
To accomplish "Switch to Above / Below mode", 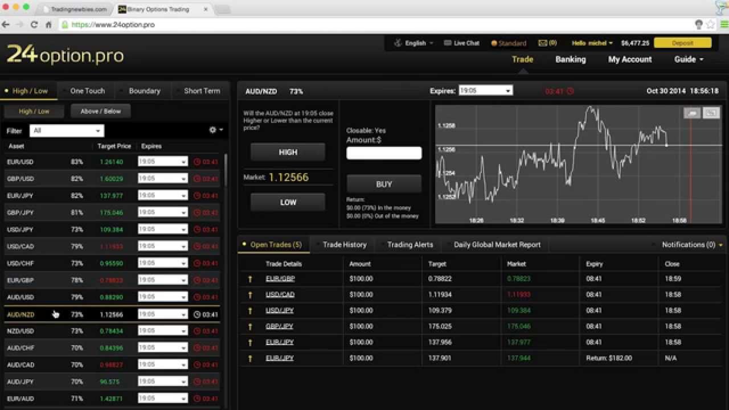I will point(101,112).
